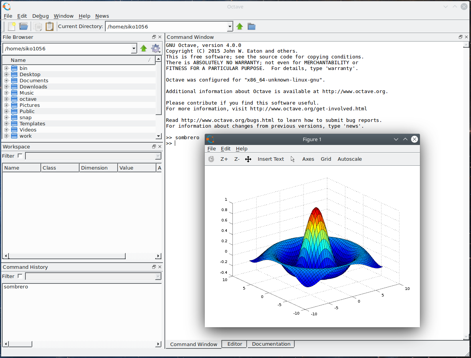This screenshot has height=358, width=471.
Task: Expand the work folder tree node
Action: point(6,136)
